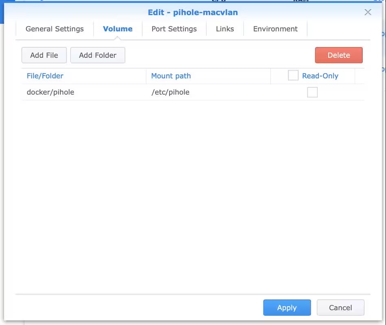
Task: Click the Add File button
Action: (x=44, y=55)
